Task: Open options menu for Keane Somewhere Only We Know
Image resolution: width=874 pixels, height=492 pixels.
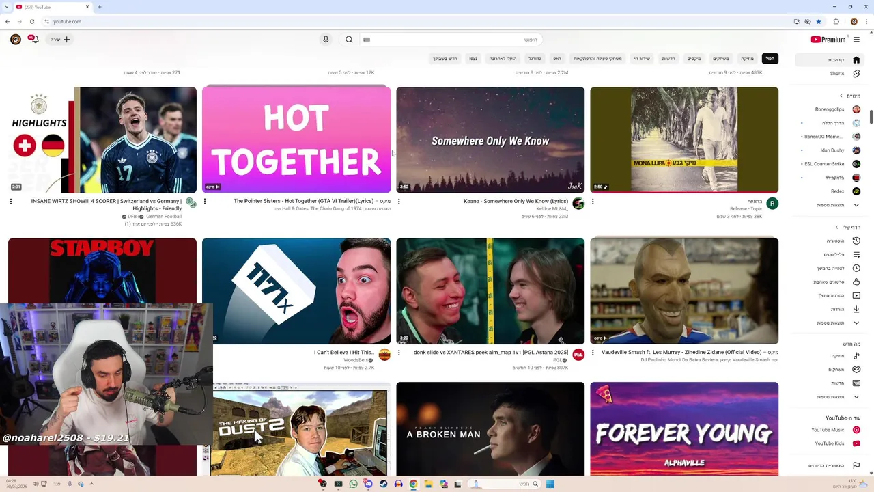Action: pyautogui.click(x=399, y=201)
